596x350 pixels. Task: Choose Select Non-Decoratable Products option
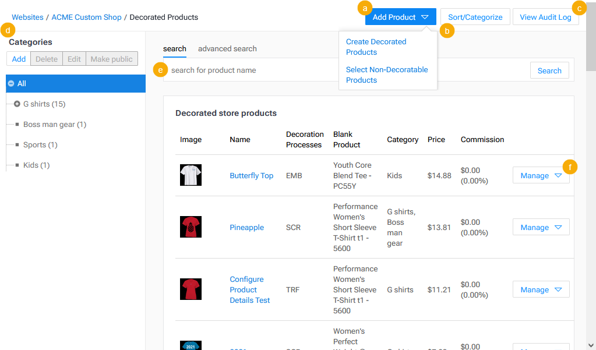[x=387, y=75]
